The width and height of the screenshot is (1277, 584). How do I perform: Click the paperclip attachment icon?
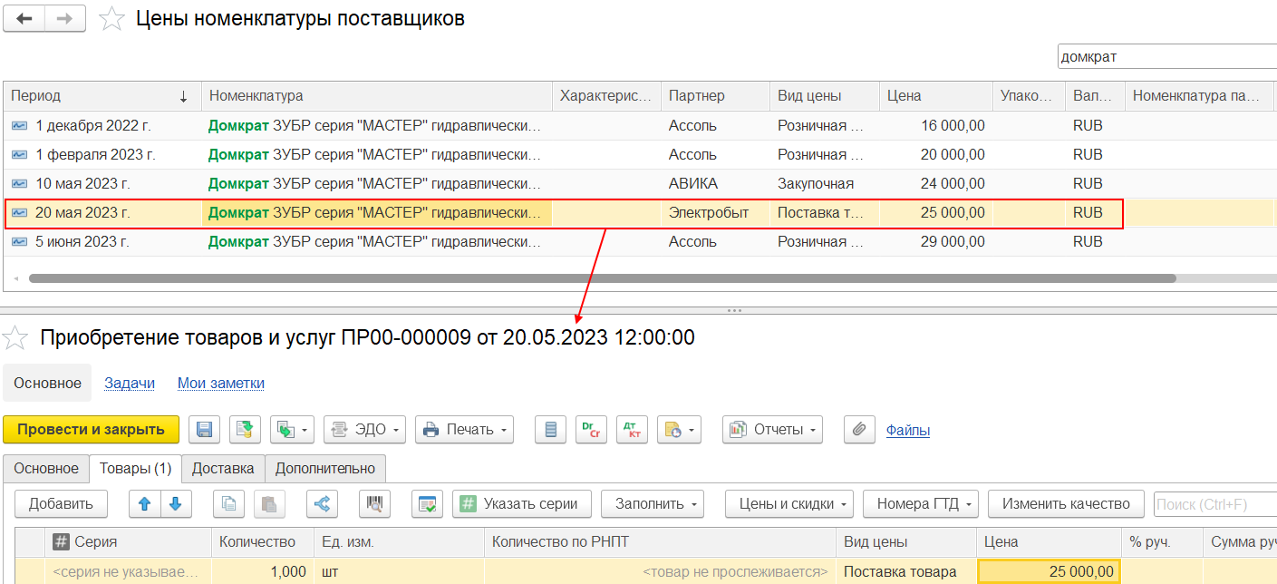click(x=858, y=430)
